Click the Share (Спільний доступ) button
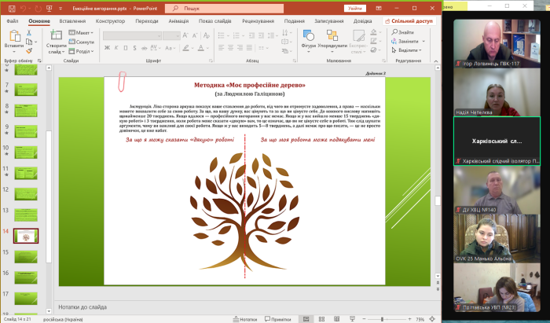Image resolution: width=550 pixels, height=323 pixels. tap(409, 21)
